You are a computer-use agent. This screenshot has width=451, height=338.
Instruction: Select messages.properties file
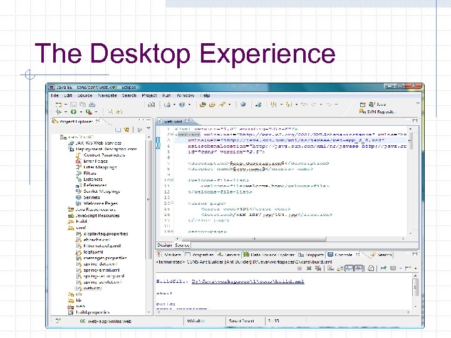[101, 258]
